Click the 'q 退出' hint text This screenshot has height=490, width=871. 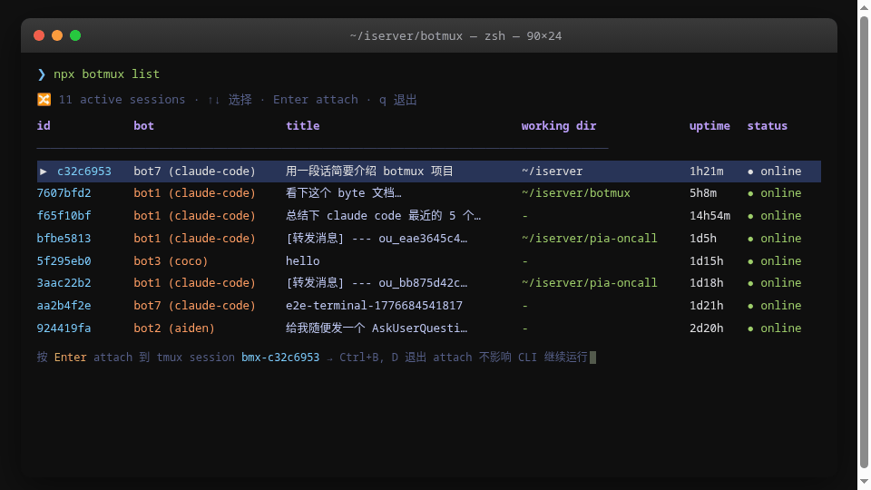[397, 100]
